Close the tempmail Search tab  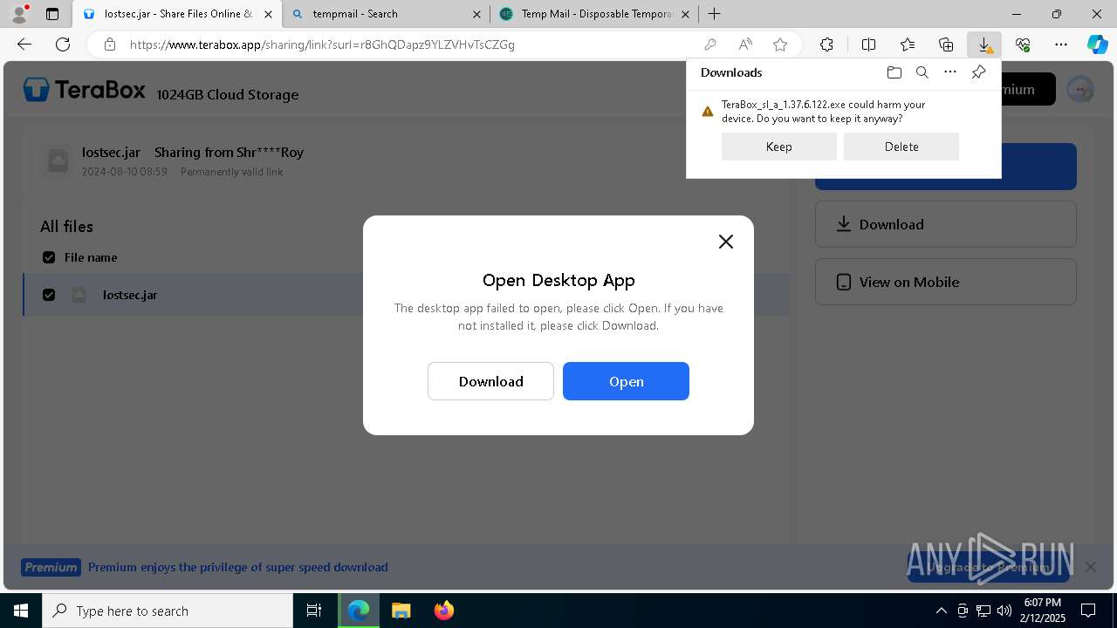coord(476,14)
